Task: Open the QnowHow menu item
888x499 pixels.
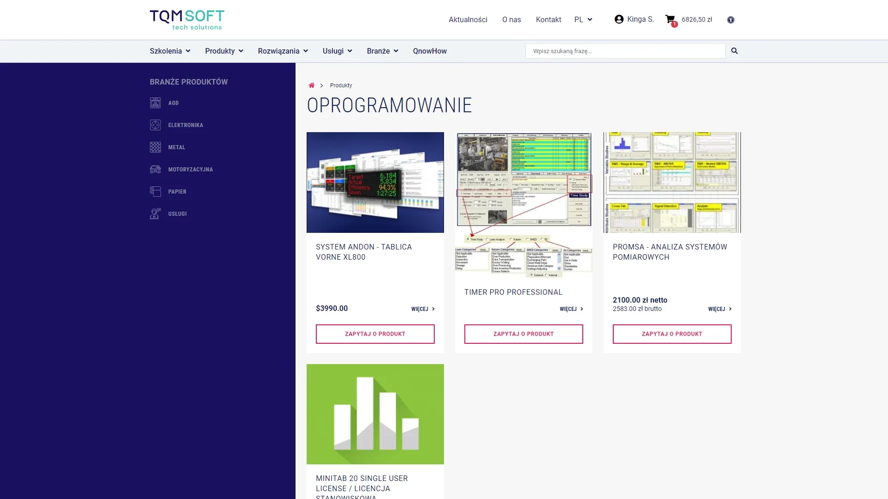Action: click(x=430, y=51)
